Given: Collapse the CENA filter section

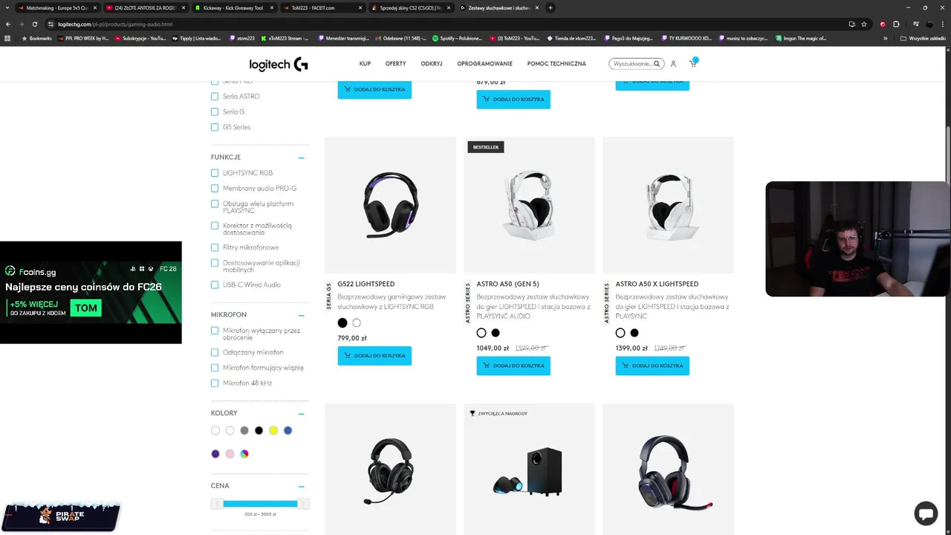Looking at the screenshot, I should 302,486.
